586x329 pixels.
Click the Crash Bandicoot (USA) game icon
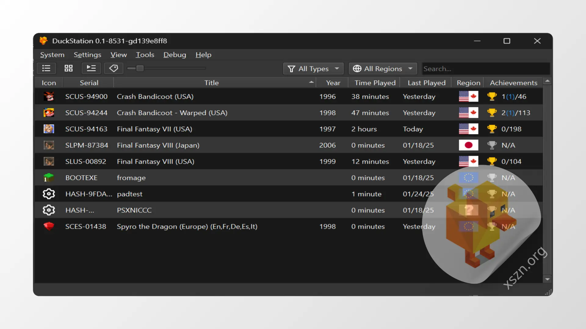49,97
